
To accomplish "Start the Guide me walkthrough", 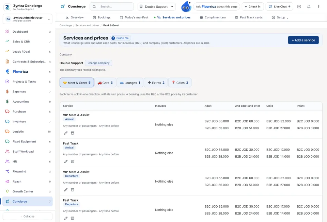I will point(120,38).
